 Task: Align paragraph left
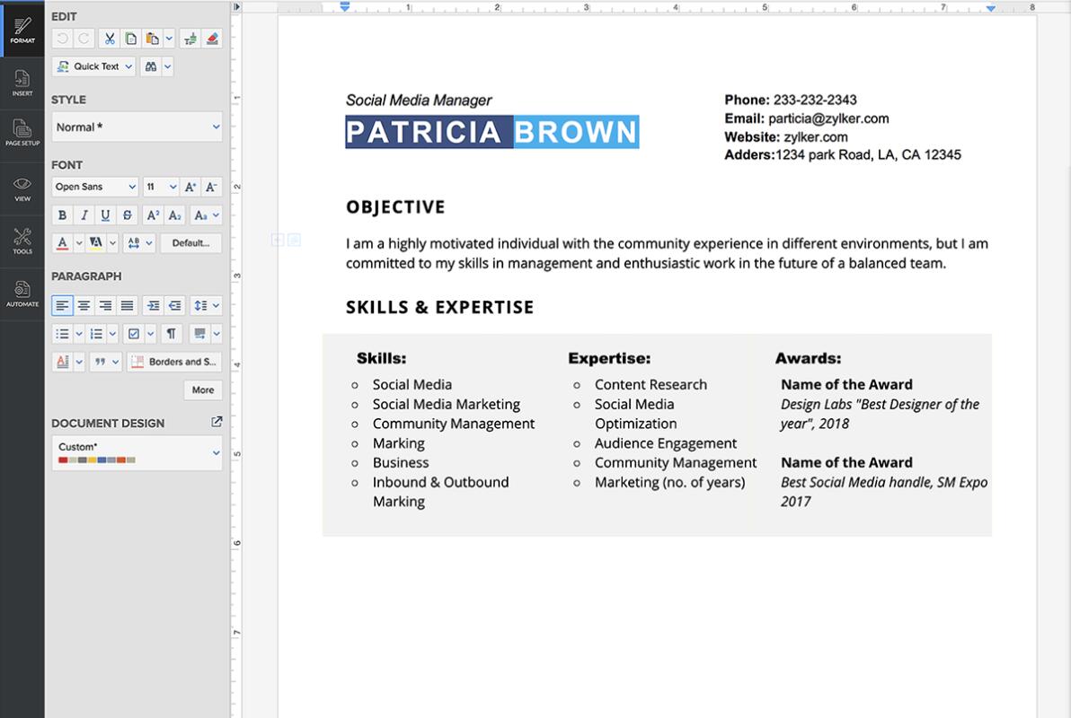[x=62, y=305]
